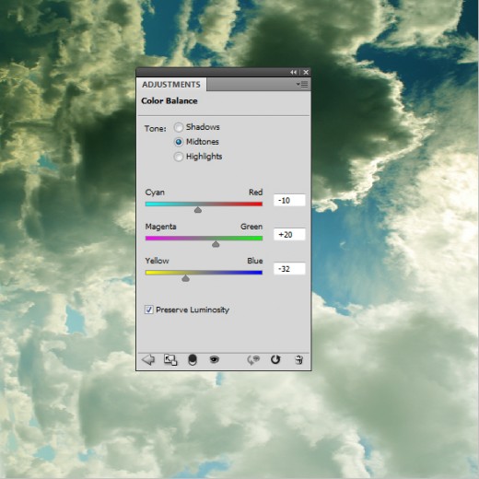This screenshot has width=479, height=479.
Task: Click the Magenta label
Action: [x=160, y=227]
